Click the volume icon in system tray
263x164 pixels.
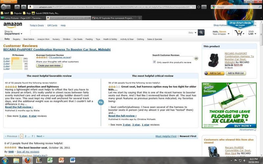click(244, 161)
